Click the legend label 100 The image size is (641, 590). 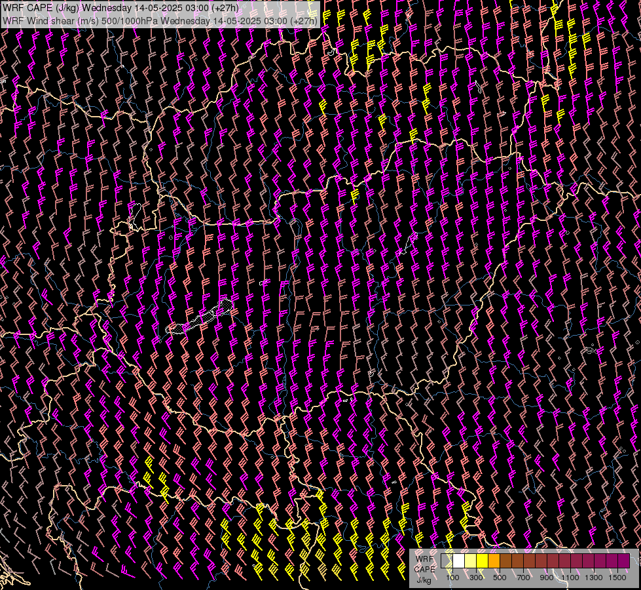point(452,578)
